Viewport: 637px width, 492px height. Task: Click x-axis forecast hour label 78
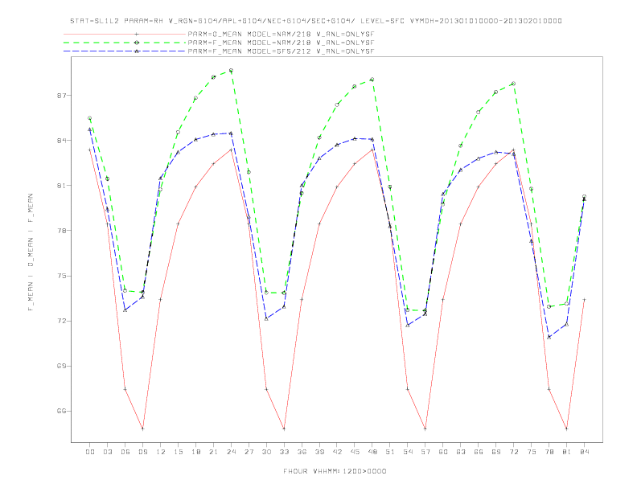tap(549, 452)
